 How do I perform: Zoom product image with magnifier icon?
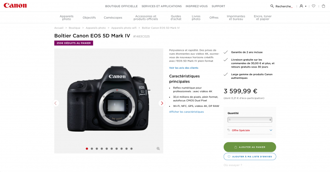[x=158, y=149]
